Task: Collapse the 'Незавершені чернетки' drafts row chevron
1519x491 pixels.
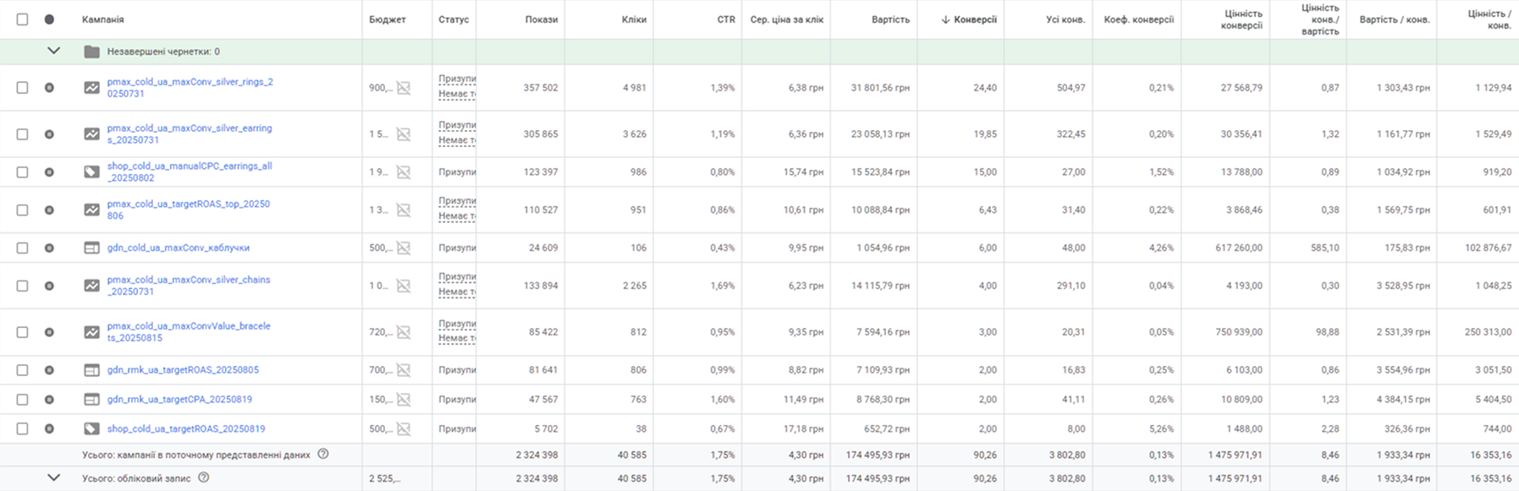Action: (x=53, y=52)
